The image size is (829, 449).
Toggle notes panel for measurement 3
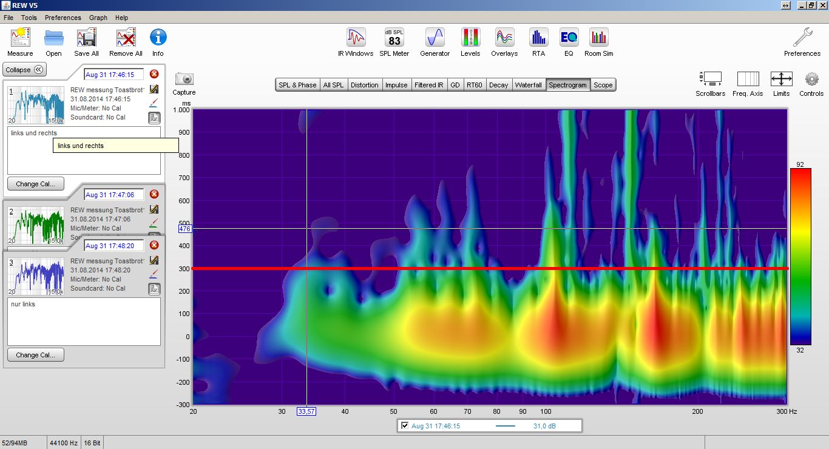[x=155, y=289]
